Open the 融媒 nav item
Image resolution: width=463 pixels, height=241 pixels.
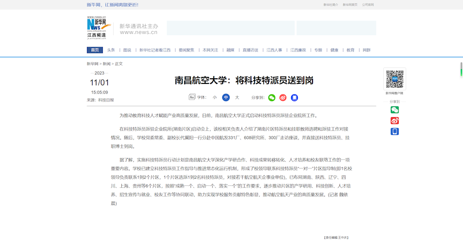[230, 50]
